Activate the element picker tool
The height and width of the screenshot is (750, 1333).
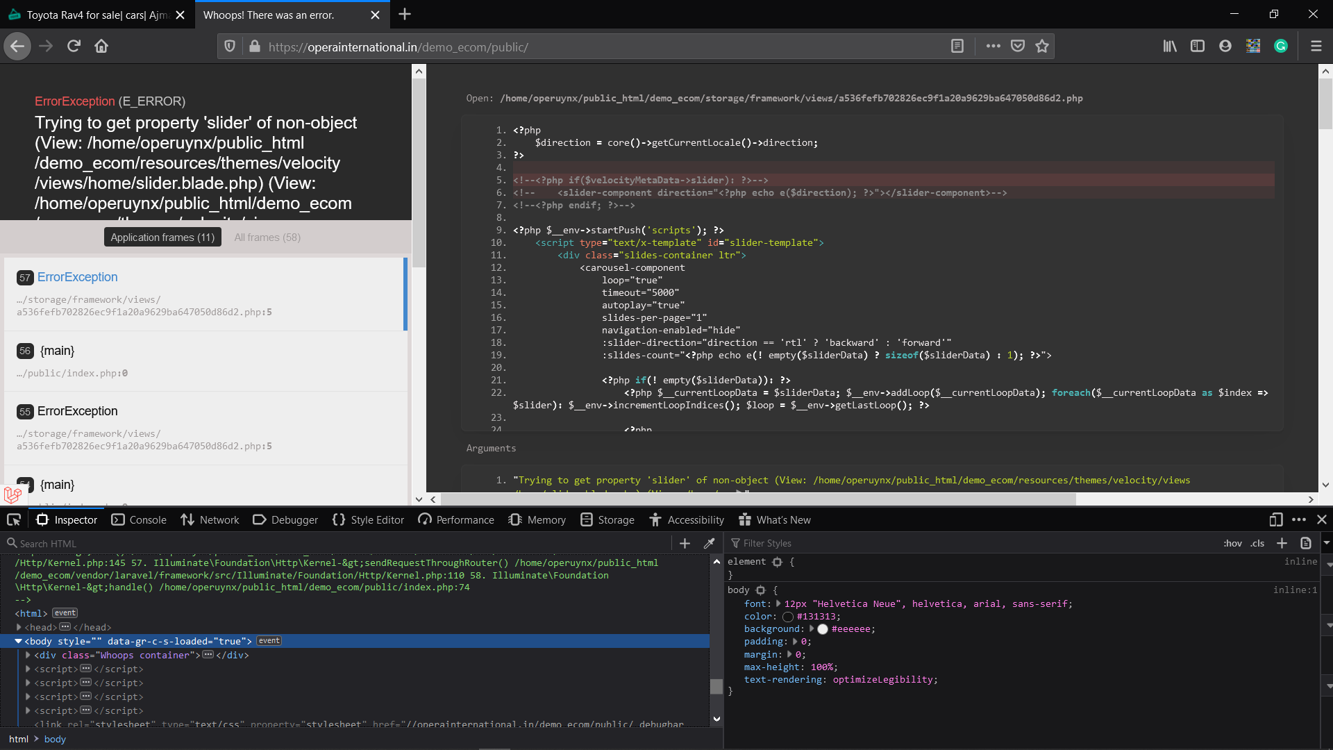14,519
